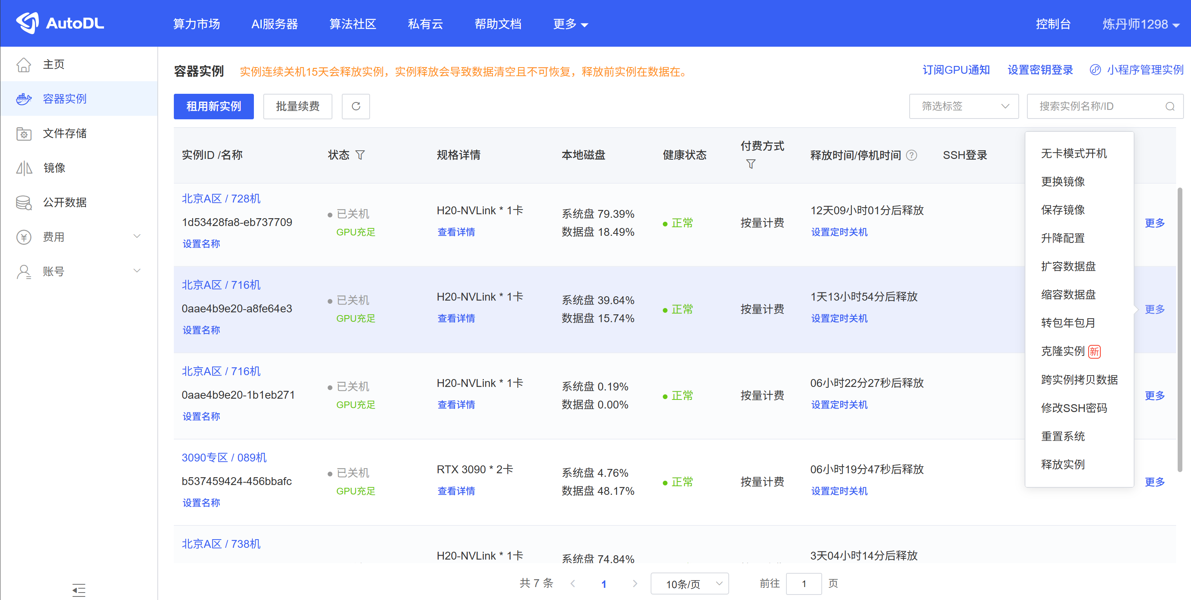Select 无卡模式开机 from the menu
Screen dimensions: 1191x600
pyautogui.click(x=1073, y=153)
